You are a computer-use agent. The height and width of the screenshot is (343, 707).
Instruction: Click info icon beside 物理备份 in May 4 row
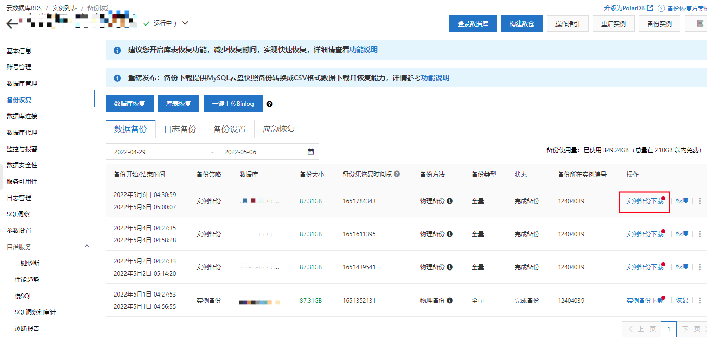tap(450, 234)
